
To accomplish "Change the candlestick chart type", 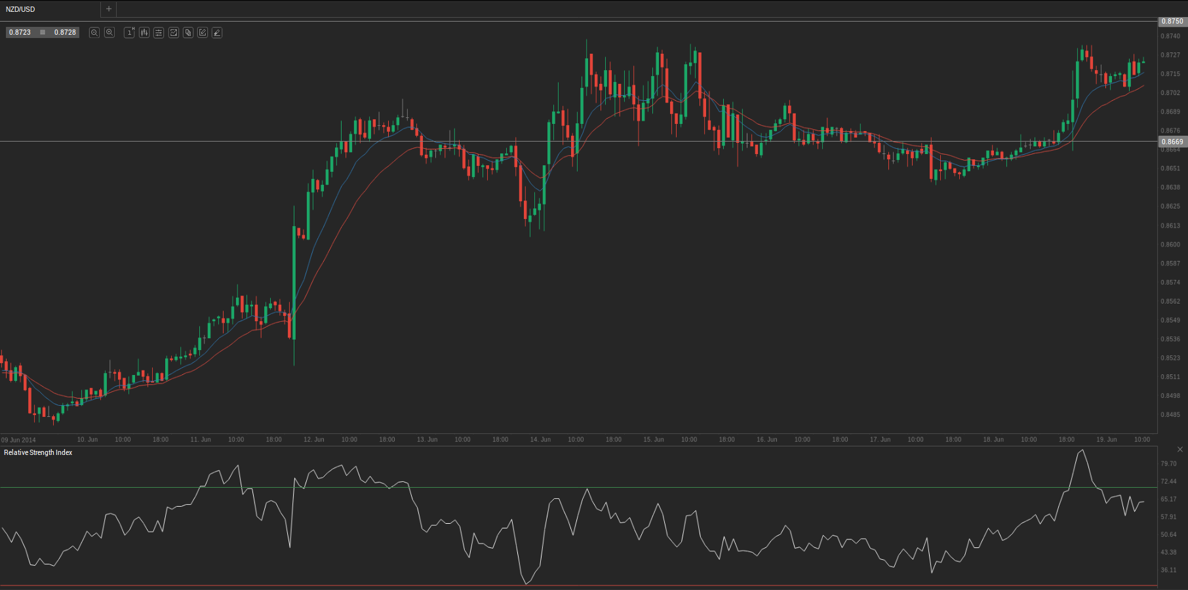I will 144,32.
